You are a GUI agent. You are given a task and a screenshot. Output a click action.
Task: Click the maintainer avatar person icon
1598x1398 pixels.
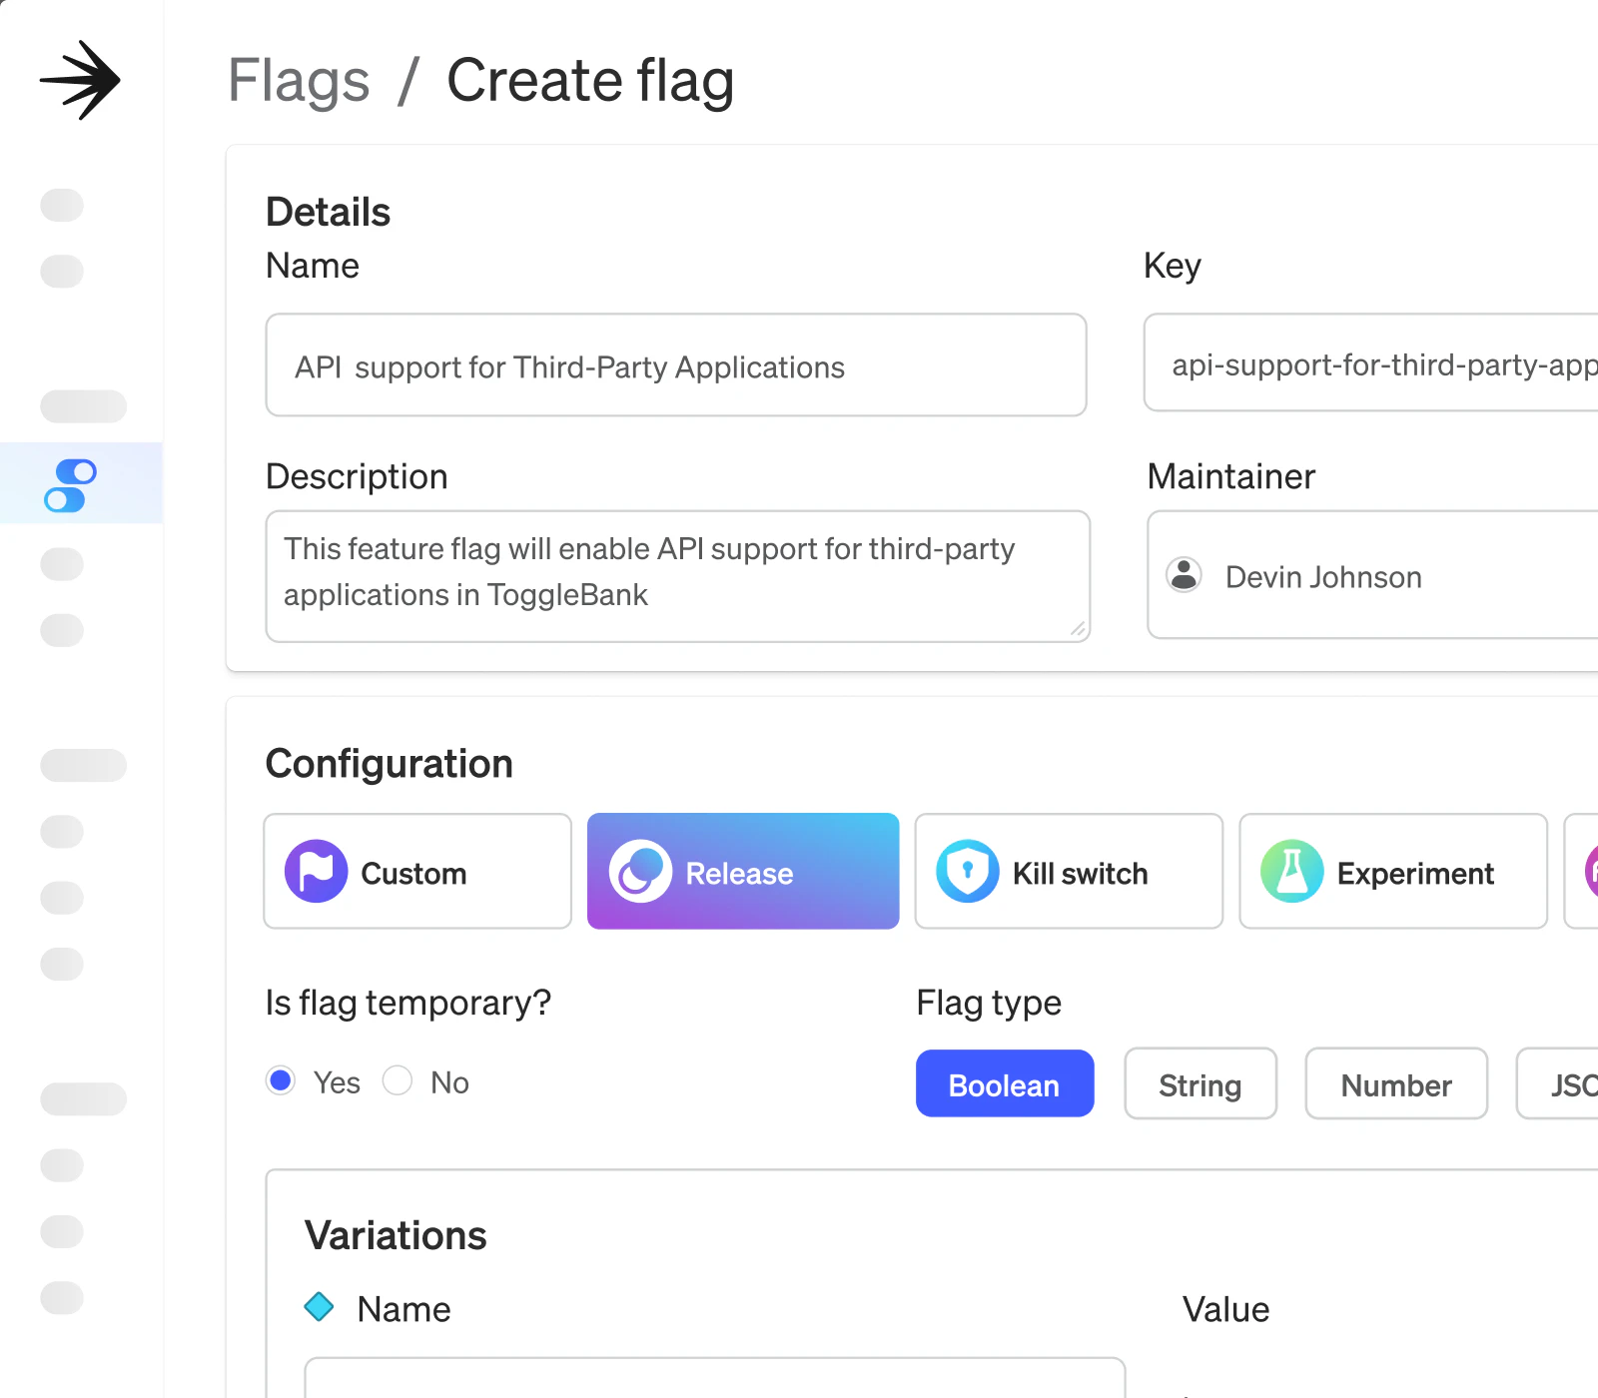pyautogui.click(x=1185, y=575)
